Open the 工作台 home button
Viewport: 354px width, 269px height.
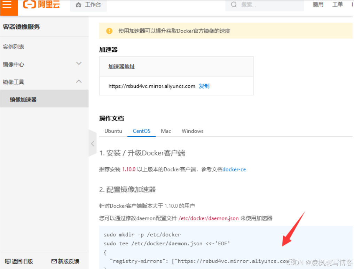tap(88, 5)
